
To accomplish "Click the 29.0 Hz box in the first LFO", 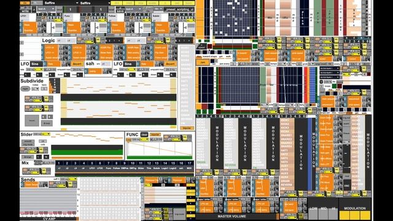I will click(x=77, y=69).
